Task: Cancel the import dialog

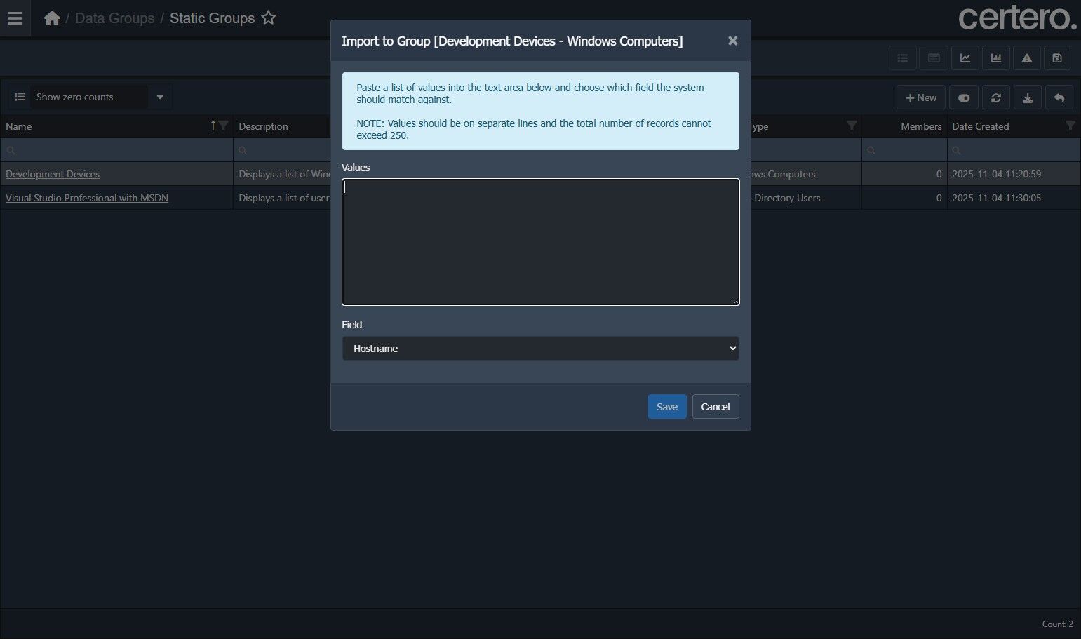Action: pyautogui.click(x=716, y=407)
